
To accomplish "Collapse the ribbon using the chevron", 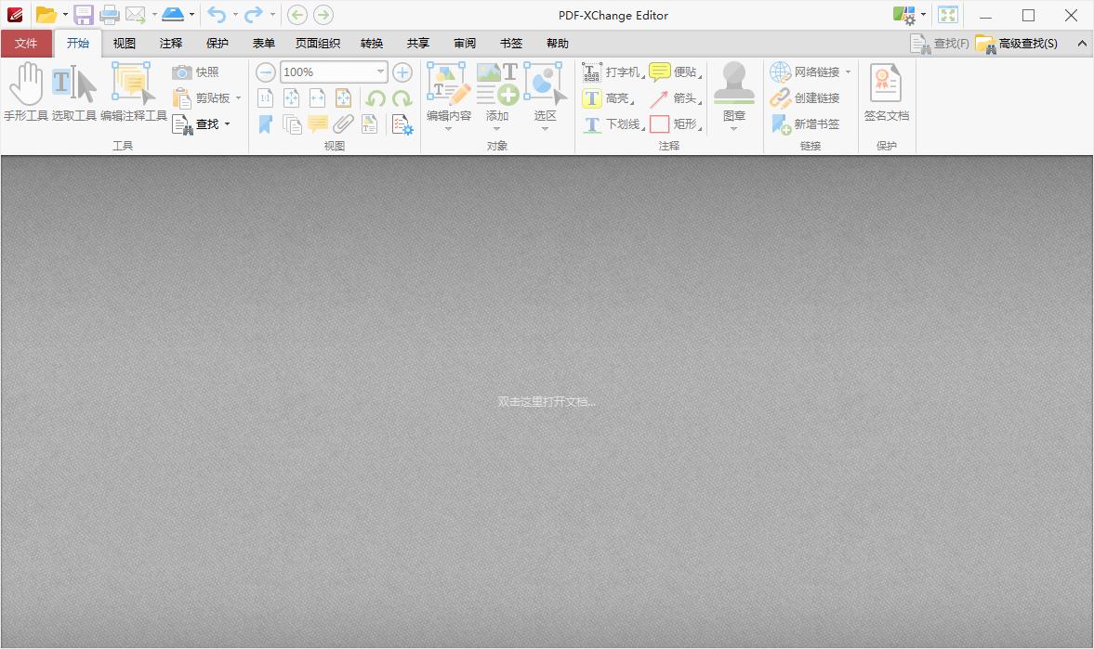I will (1082, 44).
